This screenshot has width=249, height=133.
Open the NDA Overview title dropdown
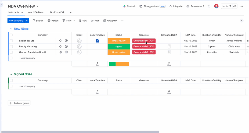click(x=37, y=6)
